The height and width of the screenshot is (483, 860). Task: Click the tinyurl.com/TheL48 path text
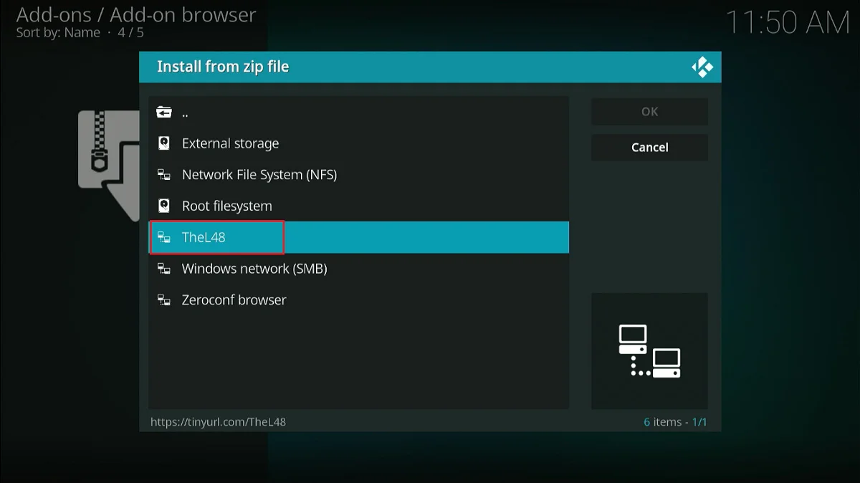(x=218, y=422)
